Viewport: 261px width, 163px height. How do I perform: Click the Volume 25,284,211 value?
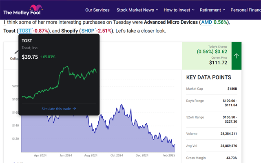[229, 134]
